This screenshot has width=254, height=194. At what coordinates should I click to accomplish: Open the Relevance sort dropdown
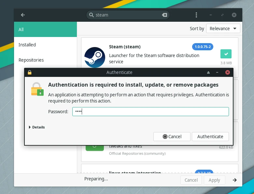[223, 29]
